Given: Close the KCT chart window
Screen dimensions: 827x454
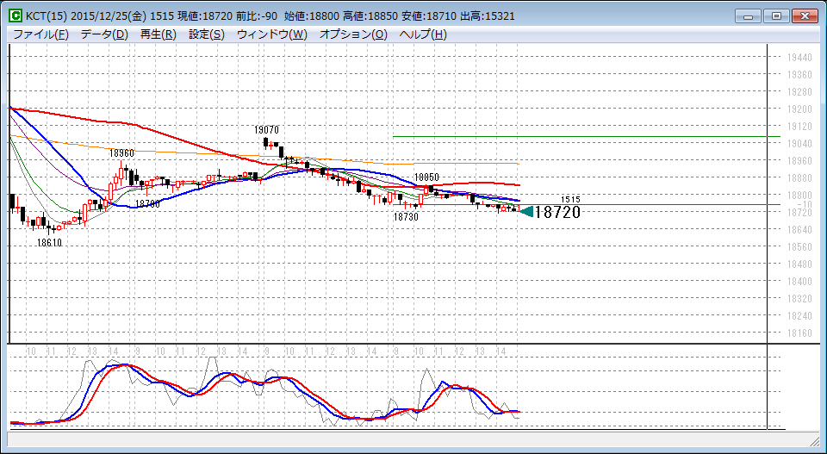Looking at the screenshot, I should click(805, 16).
